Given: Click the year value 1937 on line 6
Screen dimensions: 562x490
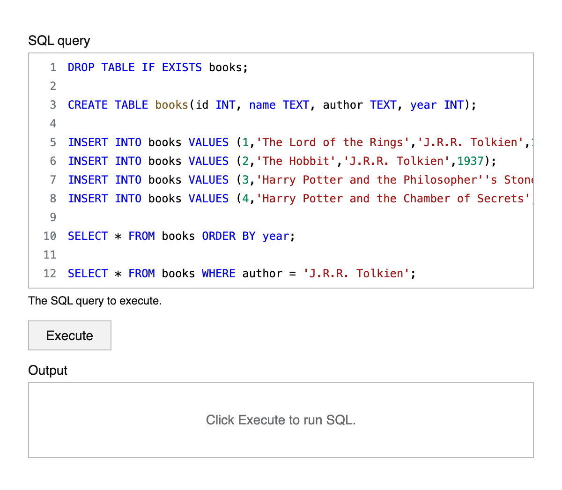Looking at the screenshot, I should [x=471, y=161].
